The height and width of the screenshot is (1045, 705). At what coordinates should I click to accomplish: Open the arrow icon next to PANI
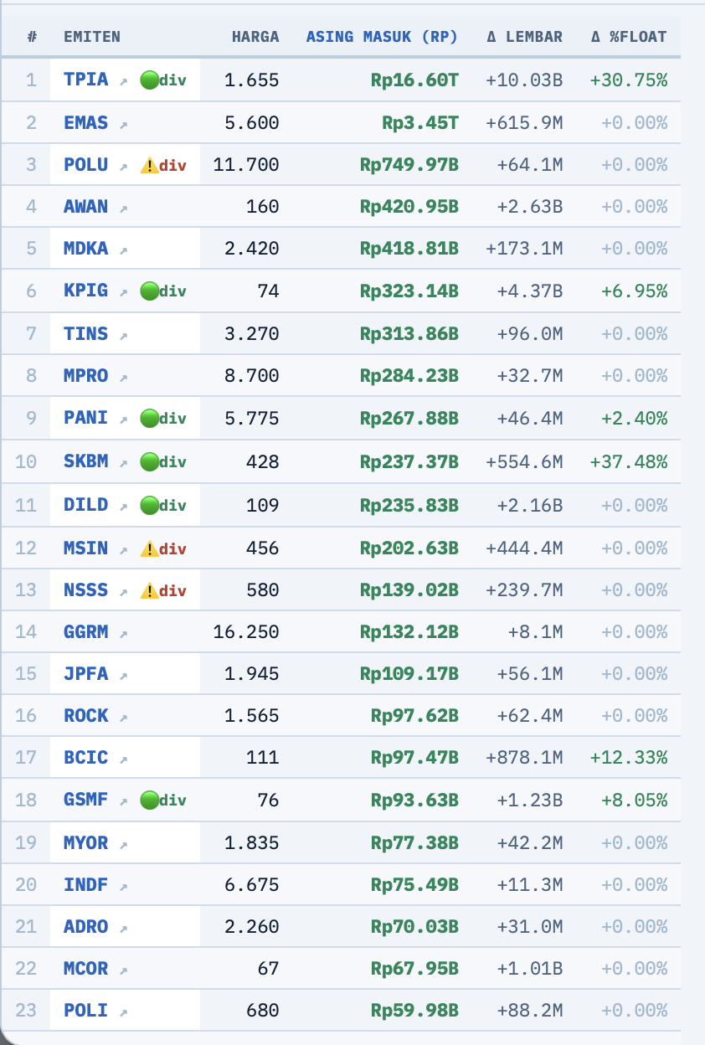tap(123, 420)
